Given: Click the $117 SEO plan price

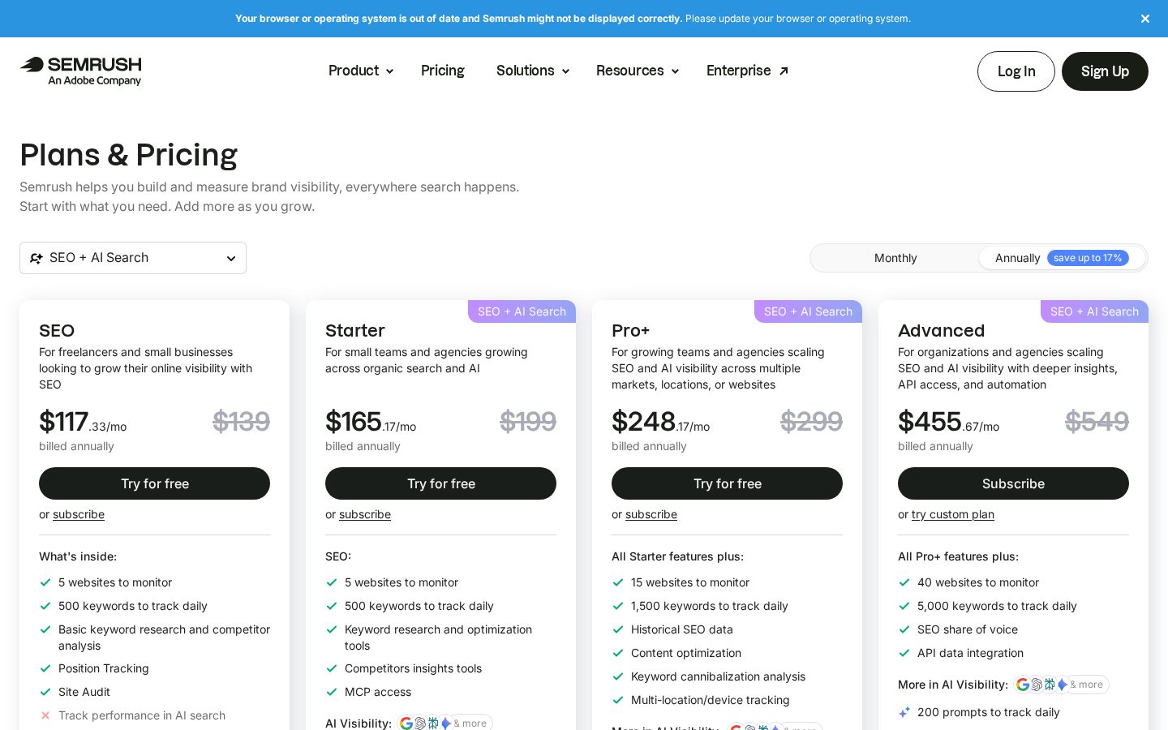Looking at the screenshot, I should point(83,422).
